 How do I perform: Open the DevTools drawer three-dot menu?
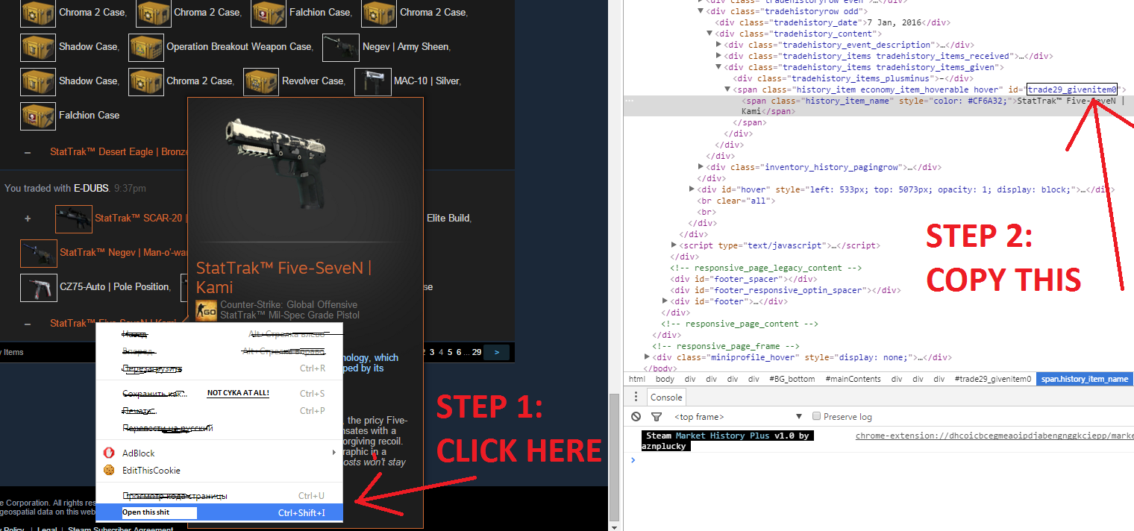pyautogui.click(x=636, y=398)
